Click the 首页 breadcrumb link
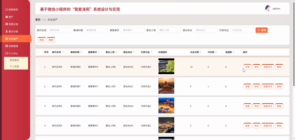The width and height of the screenshot is (295, 140). tap(38, 20)
